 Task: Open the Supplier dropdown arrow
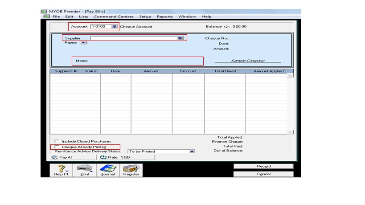[180, 38]
